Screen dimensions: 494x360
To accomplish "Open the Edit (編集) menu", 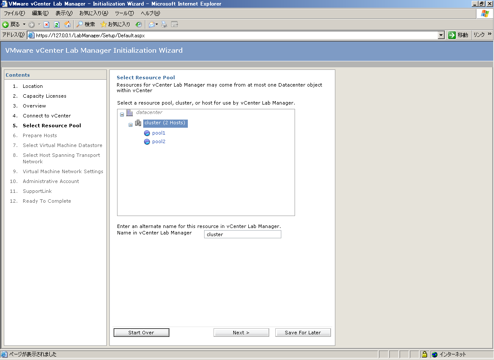I will click(40, 13).
